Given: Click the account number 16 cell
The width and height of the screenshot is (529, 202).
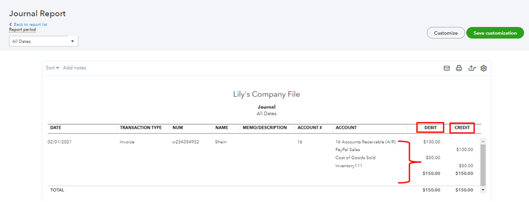Looking at the screenshot, I should (300, 142).
